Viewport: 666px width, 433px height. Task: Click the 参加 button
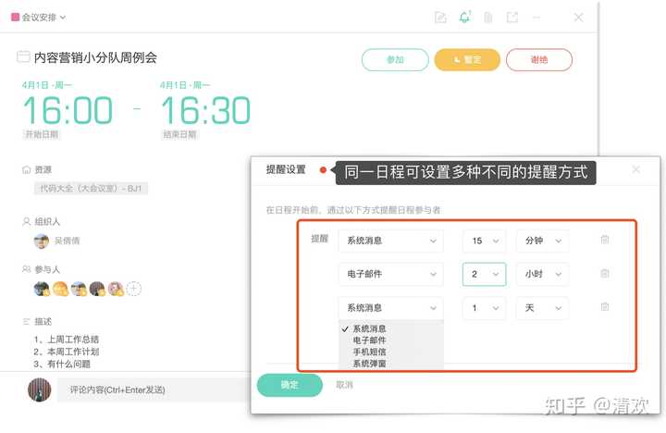tap(395, 59)
